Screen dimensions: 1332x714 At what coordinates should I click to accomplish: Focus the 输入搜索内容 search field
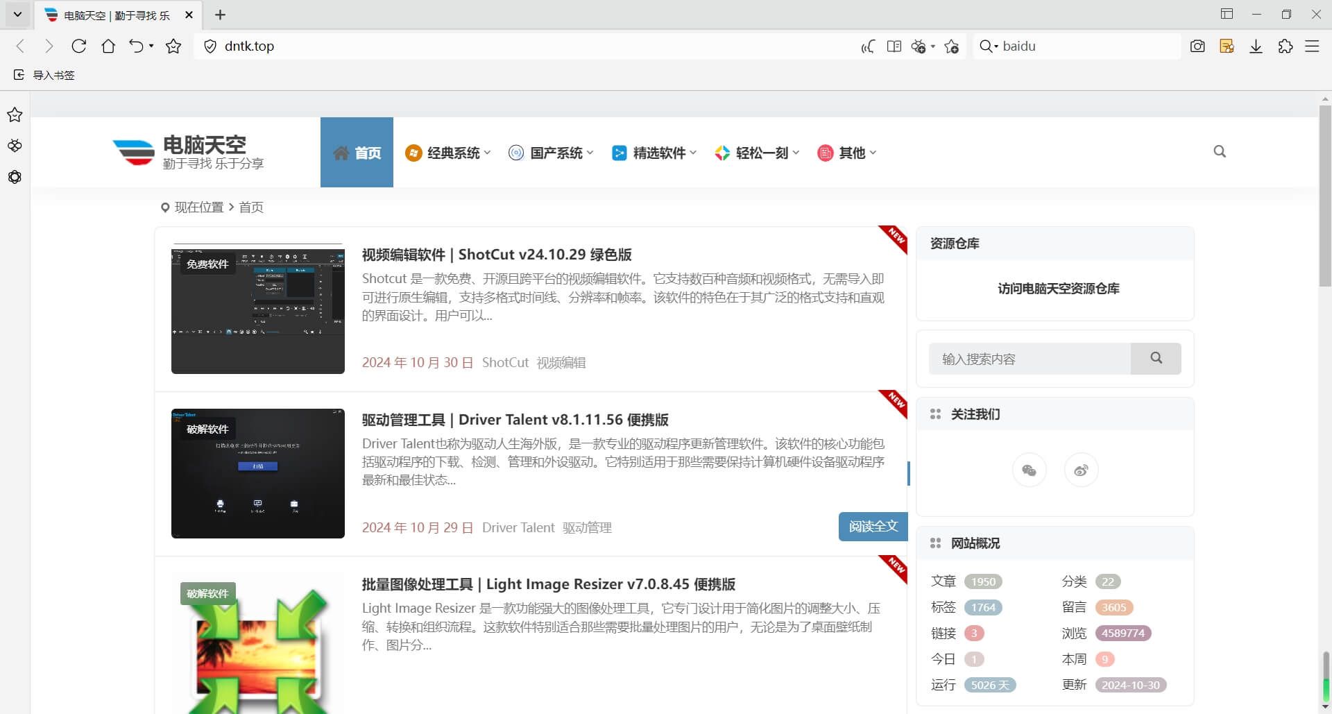tap(1030, 359)
